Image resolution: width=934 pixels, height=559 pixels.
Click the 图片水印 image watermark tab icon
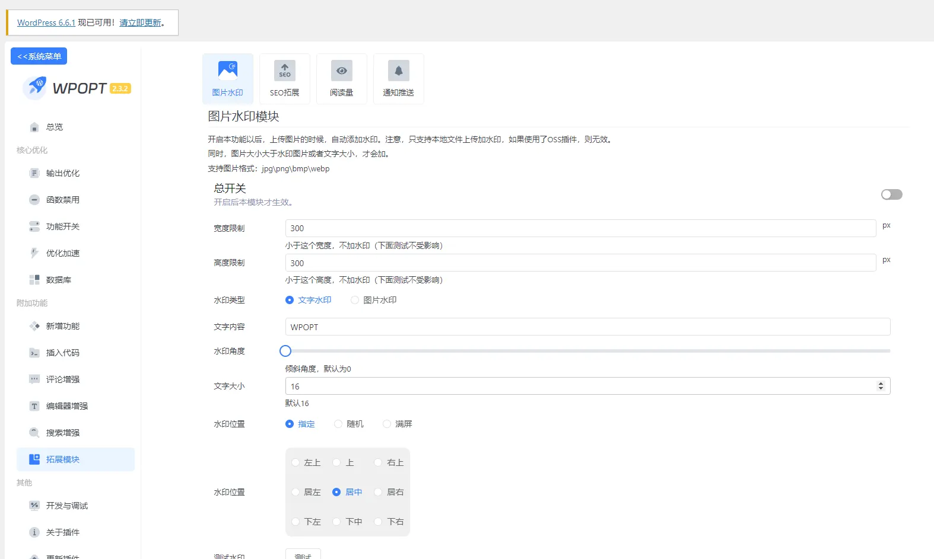[x=228, y=71]
